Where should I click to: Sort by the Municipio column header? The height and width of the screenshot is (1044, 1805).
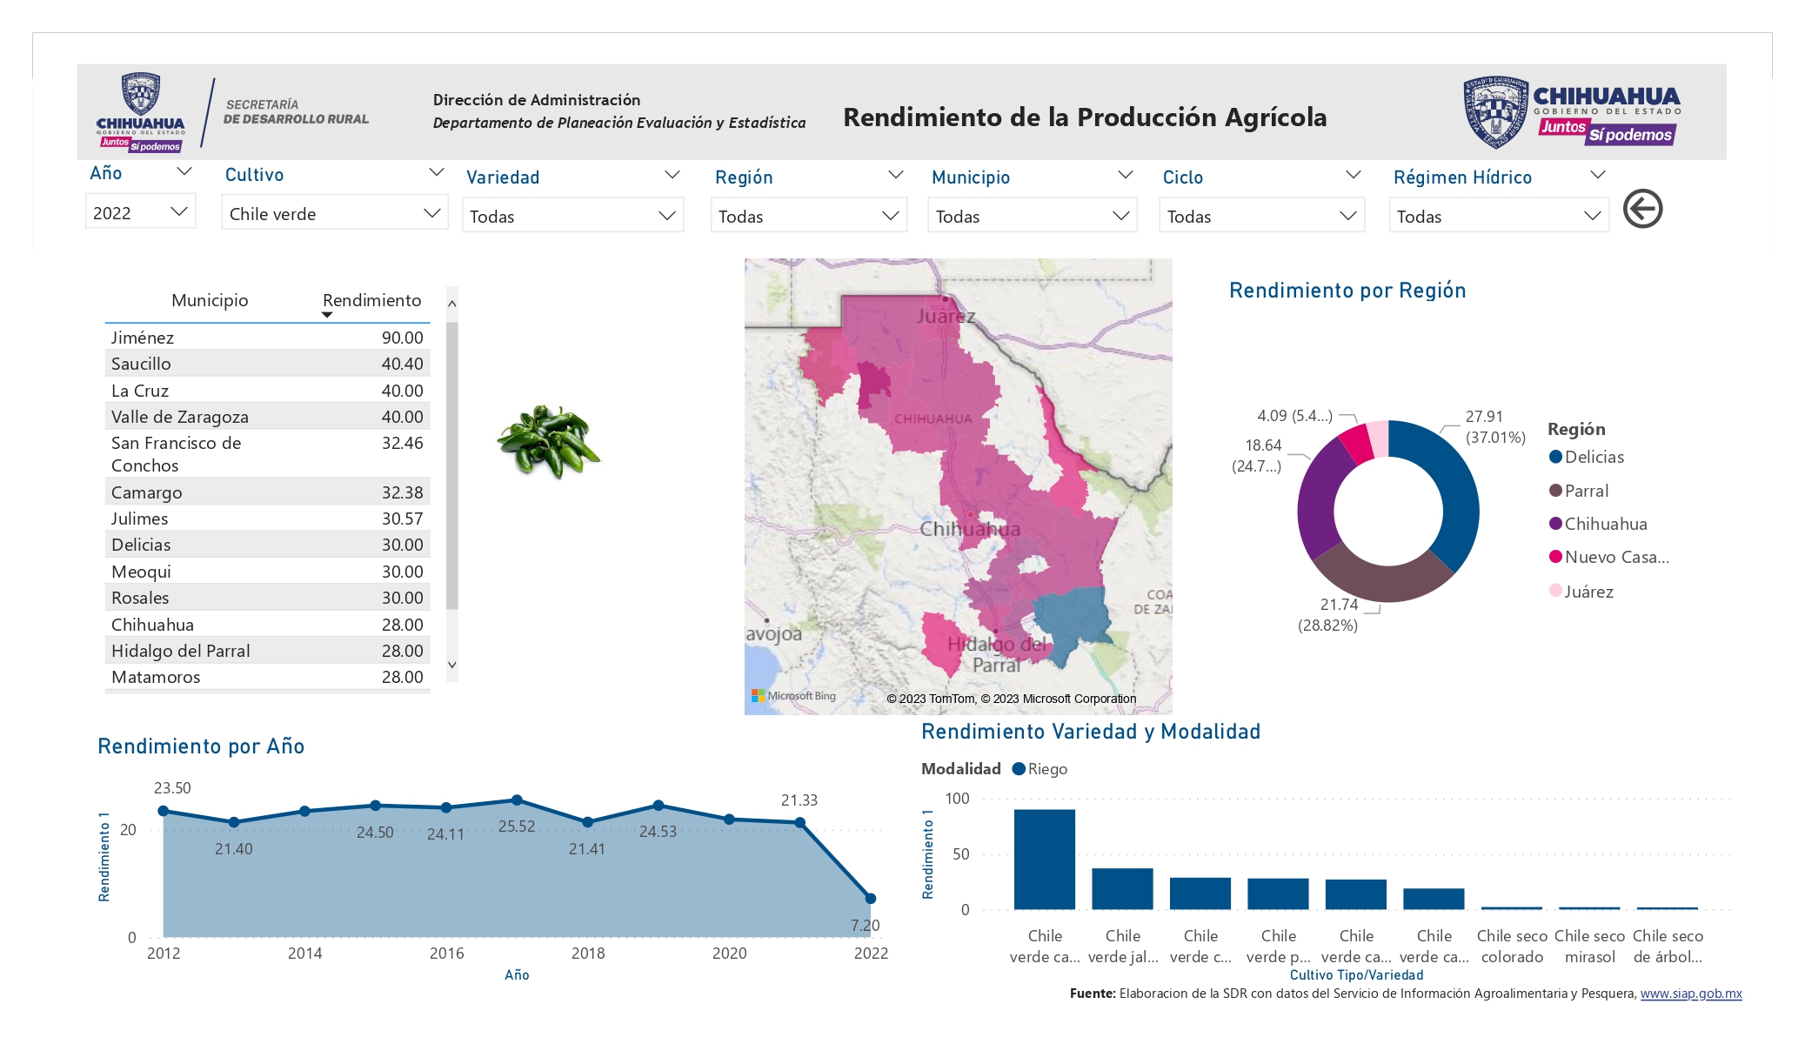click(x=210, y=300)
